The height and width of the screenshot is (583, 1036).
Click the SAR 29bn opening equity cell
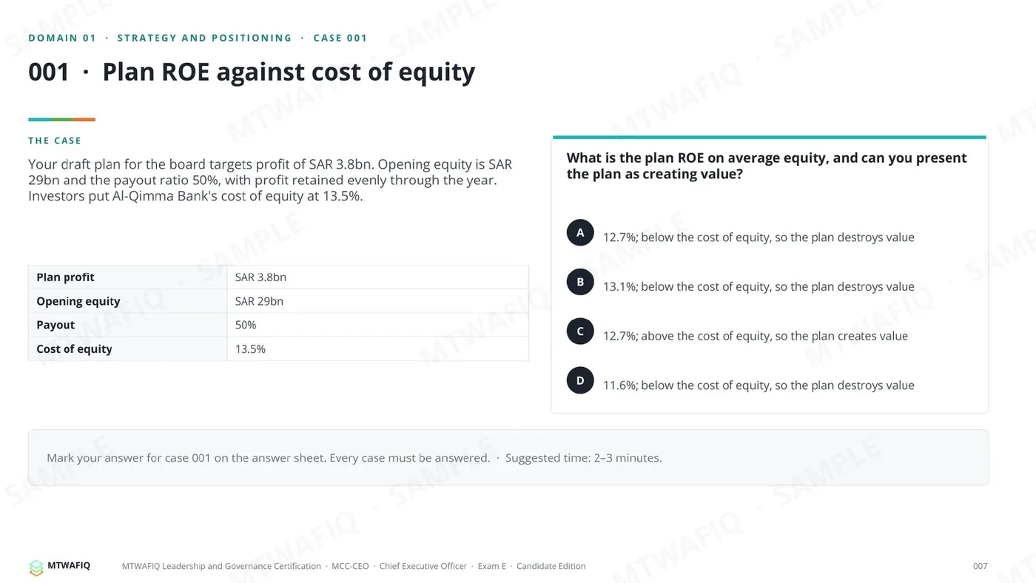[x=377, y=301]
